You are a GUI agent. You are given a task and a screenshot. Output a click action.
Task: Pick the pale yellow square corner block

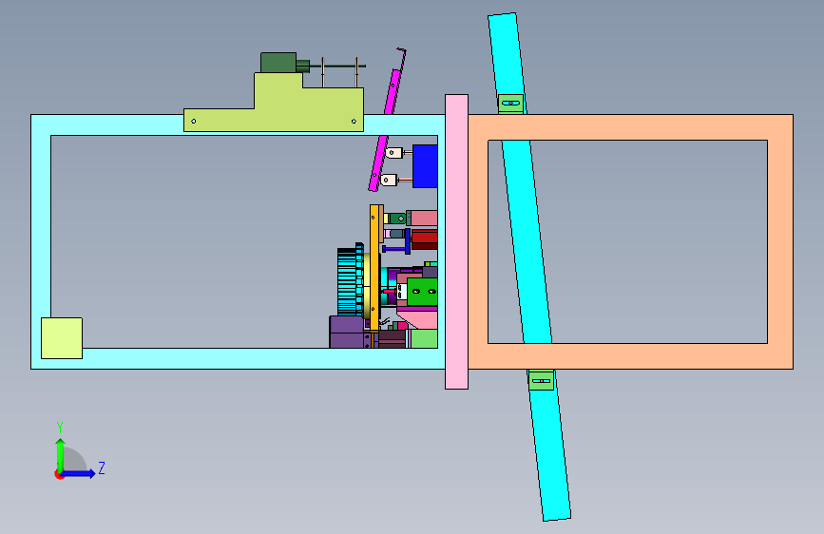[x=62, y=338]
